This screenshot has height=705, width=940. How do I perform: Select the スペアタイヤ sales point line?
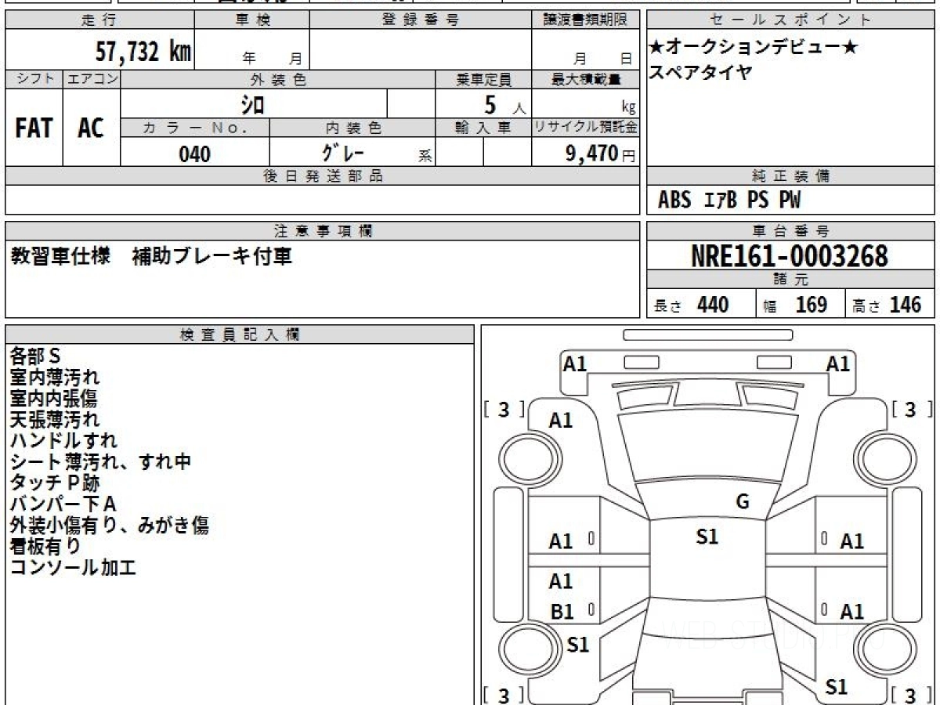[701, 72]
